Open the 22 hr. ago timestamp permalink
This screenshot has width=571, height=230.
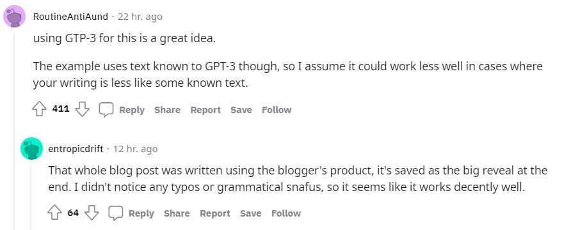140,17
